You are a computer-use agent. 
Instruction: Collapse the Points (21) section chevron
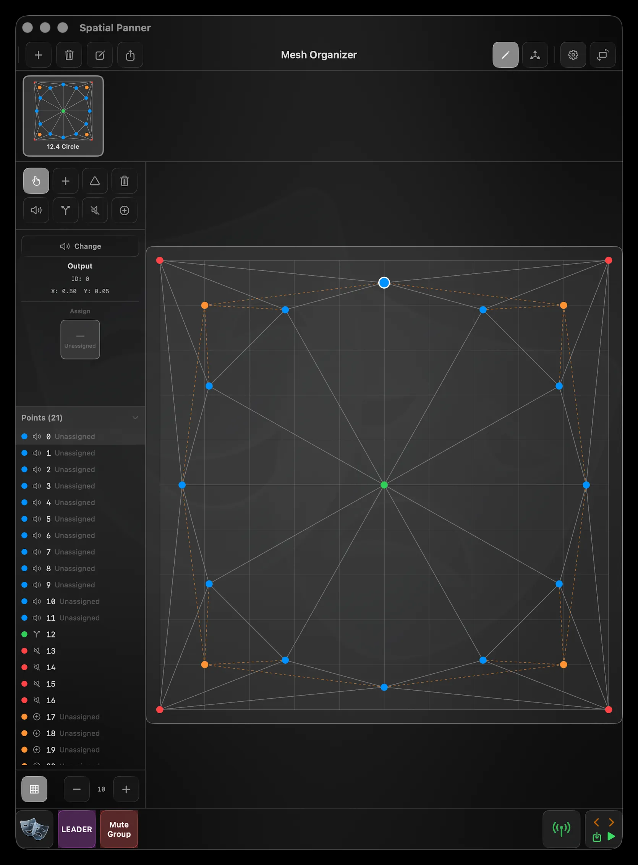point(135,418)
